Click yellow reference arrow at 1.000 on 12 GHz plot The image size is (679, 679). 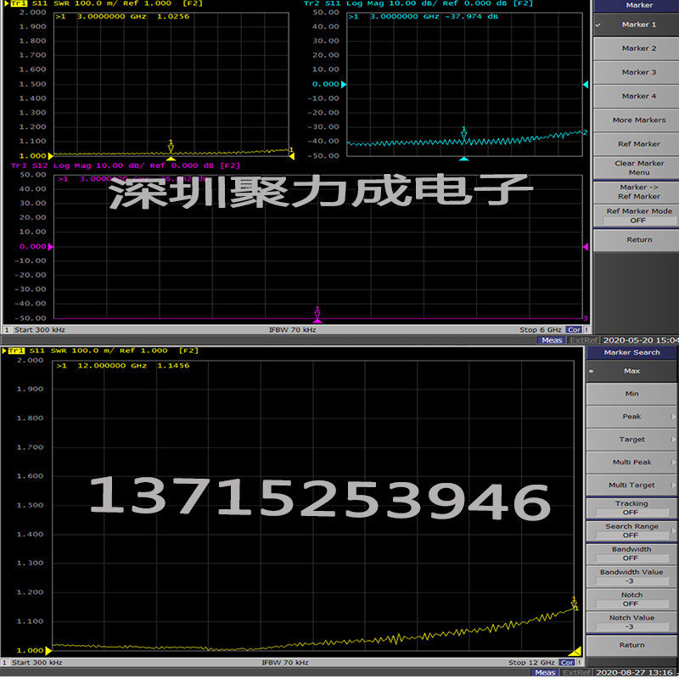48,650
